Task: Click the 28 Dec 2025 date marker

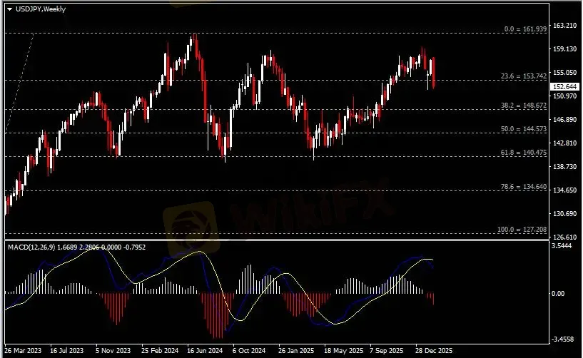Action: 433,352
